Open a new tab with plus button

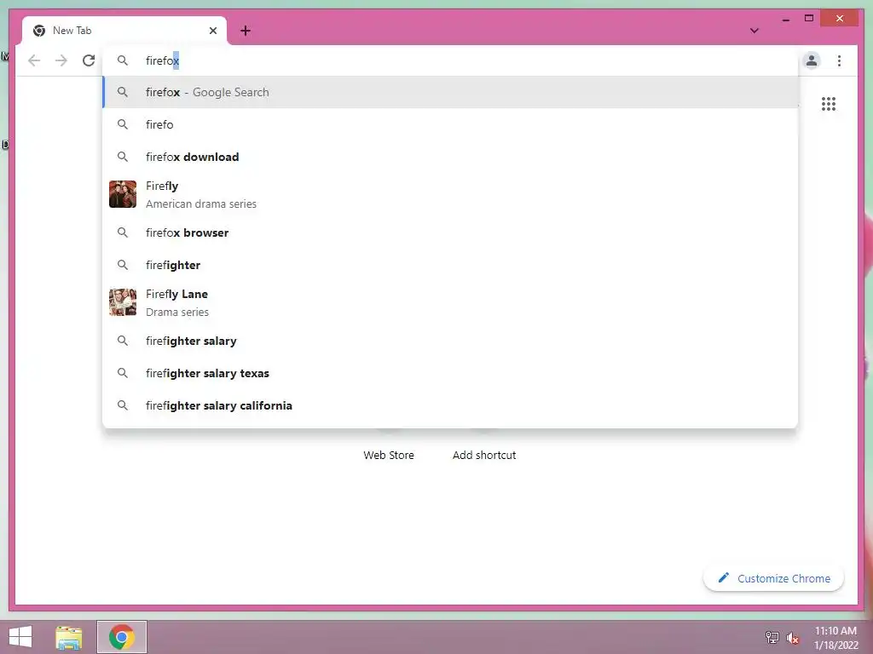click(246, 31)
